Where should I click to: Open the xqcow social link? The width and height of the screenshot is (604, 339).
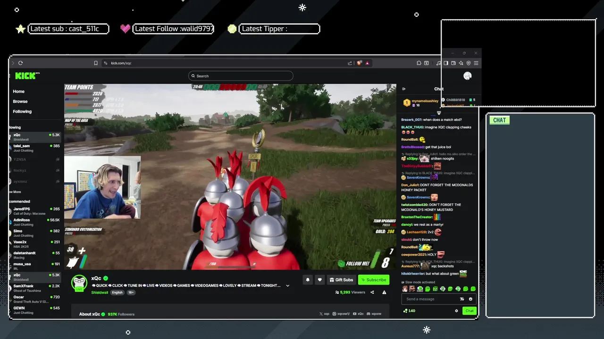point(374,314)
